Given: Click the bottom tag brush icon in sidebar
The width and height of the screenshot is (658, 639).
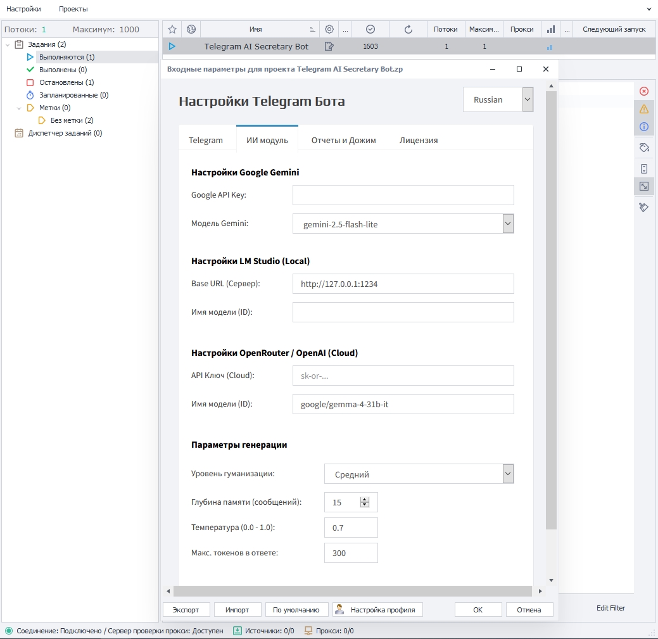Looking at the screenshot, I should pyautogui.click(x=643, y=207).
